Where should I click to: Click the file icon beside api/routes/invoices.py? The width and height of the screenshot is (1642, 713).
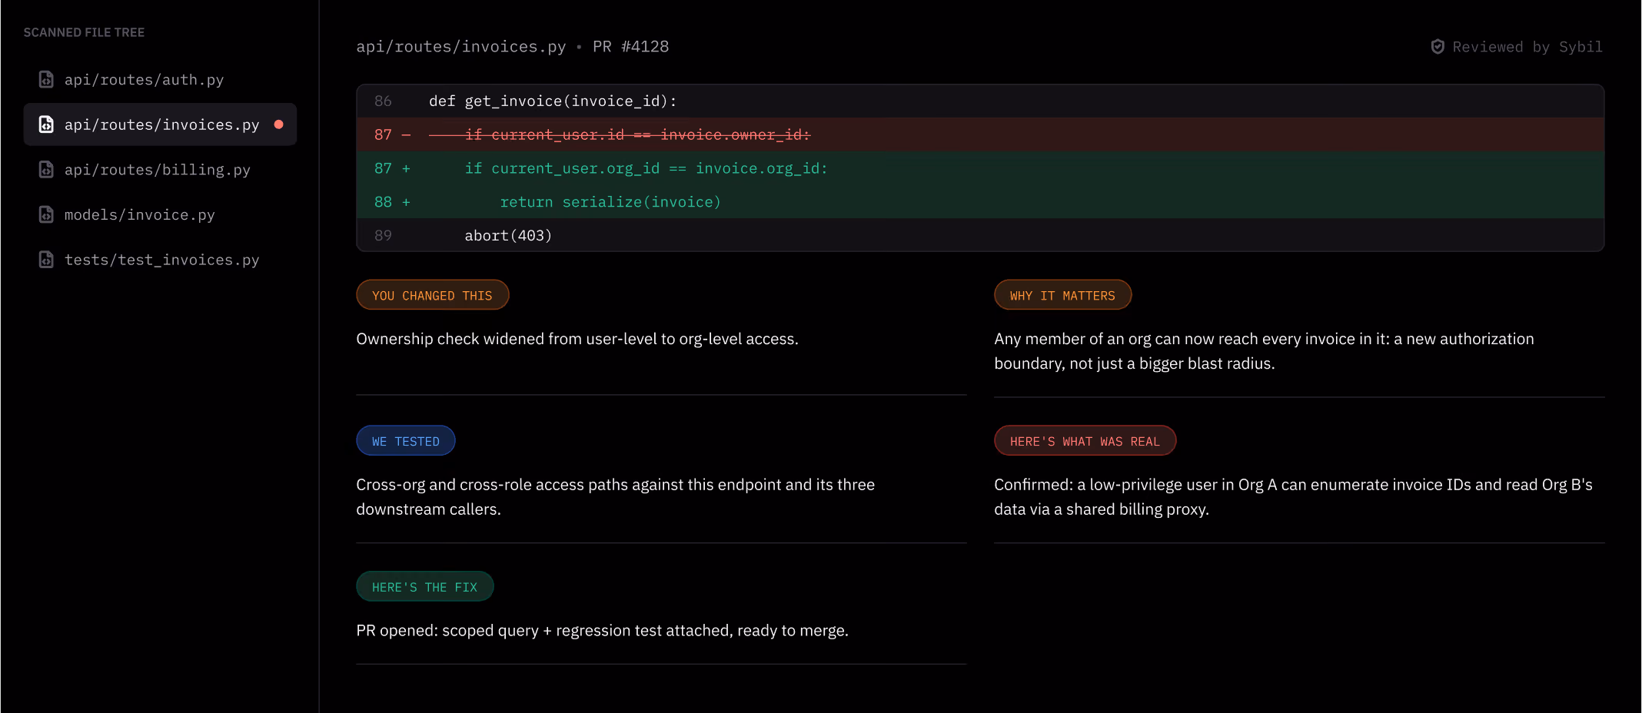point(46,124)
